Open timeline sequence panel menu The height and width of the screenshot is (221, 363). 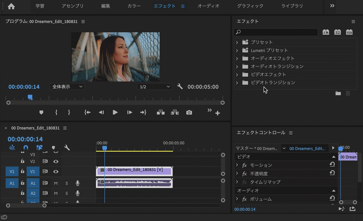pyautogui.click(x=65, y=128)
